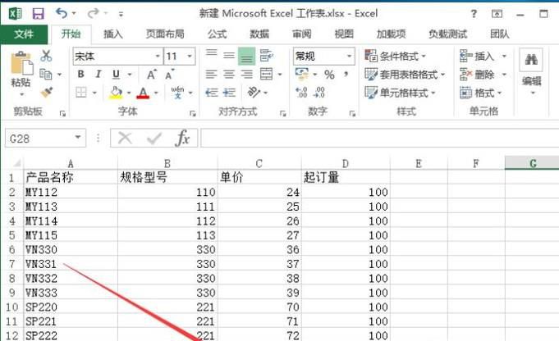This screenshot has height=341, width=559.
Task: Activate the Format Painter brush
Action: 46,93
